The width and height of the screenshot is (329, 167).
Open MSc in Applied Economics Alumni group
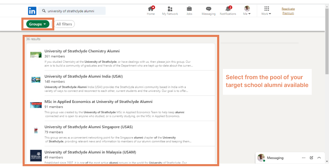click(x=98, y=102)
